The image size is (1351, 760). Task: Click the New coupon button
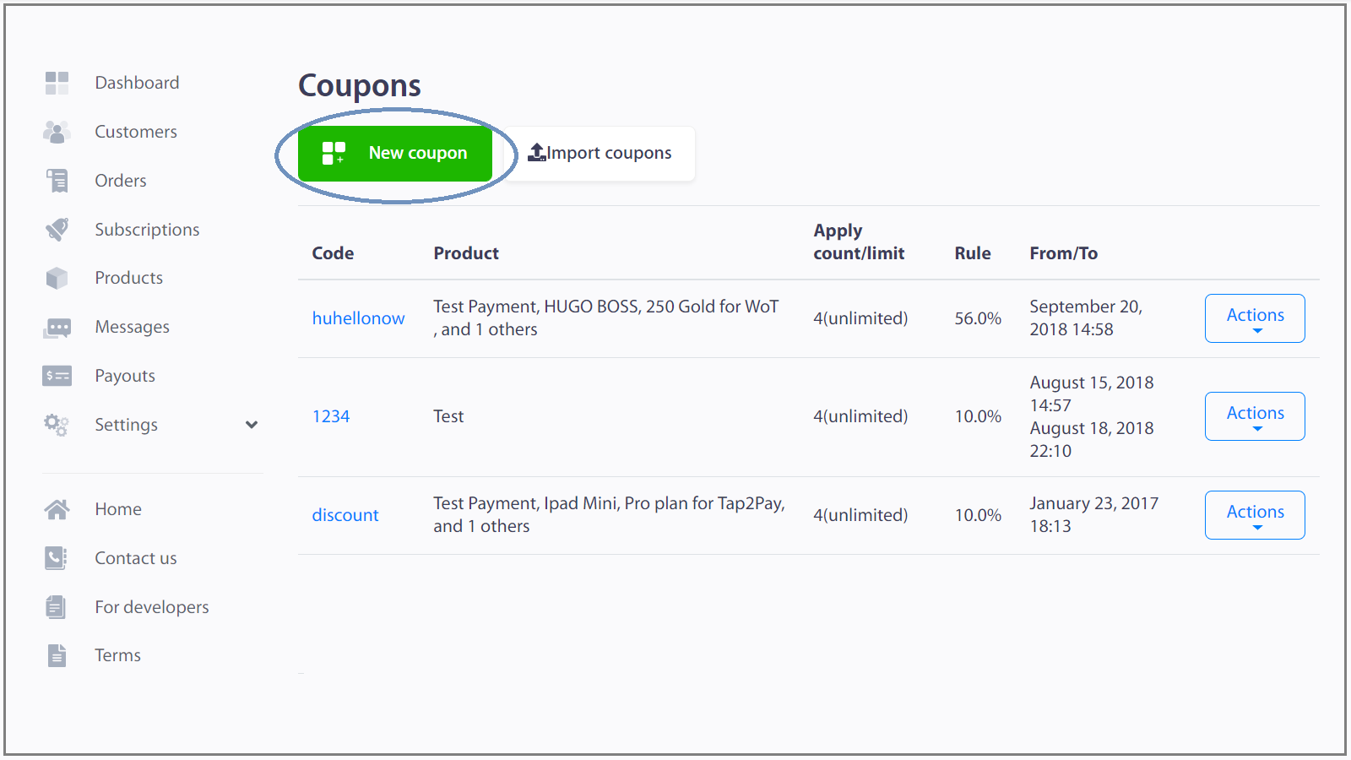pos(396,153)
